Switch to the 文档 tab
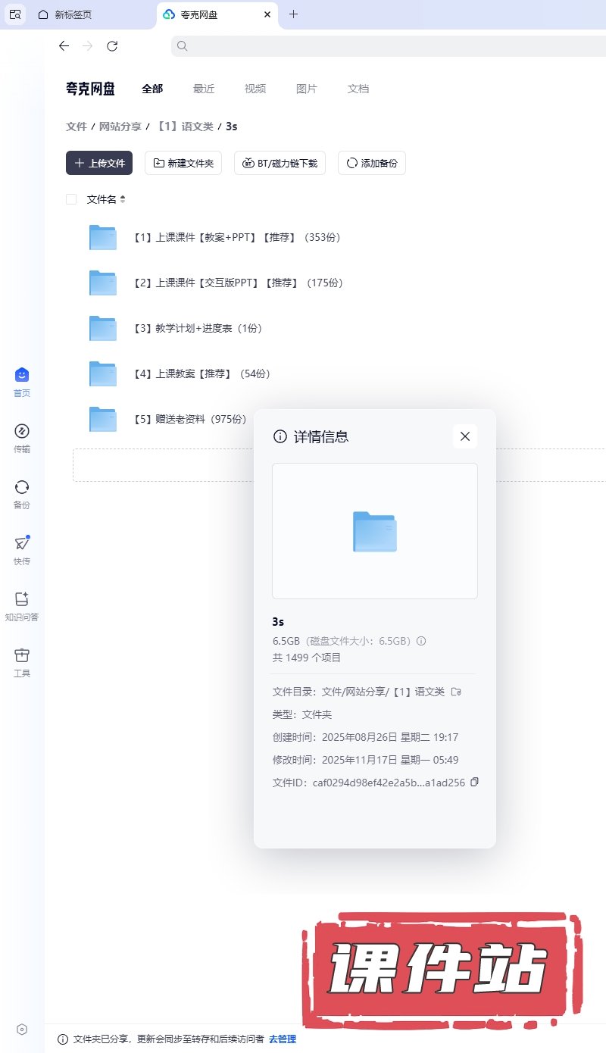 (x=358, y=89)
